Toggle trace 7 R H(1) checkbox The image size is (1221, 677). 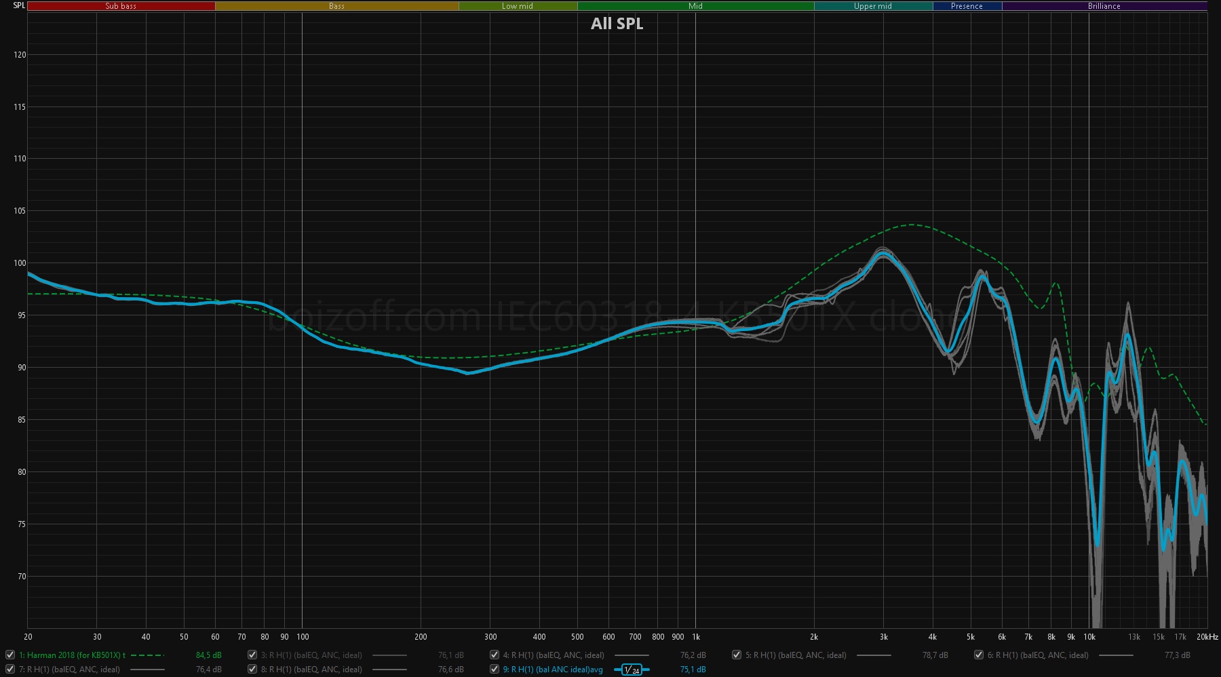10,669
